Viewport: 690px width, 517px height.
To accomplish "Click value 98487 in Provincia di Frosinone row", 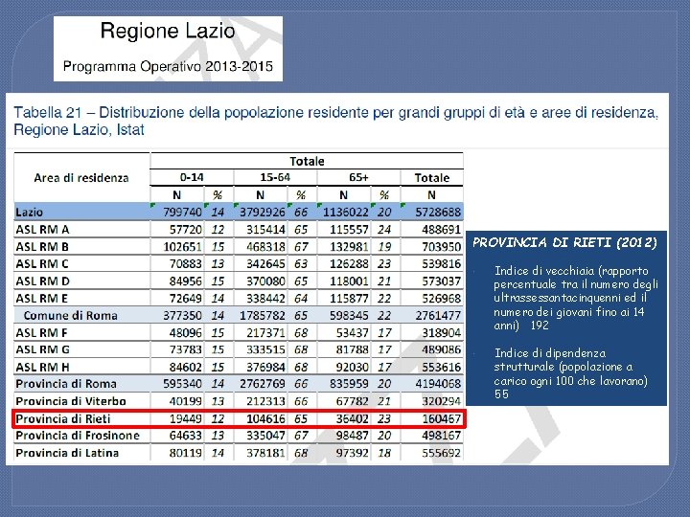I will click(x=352, y=436).
